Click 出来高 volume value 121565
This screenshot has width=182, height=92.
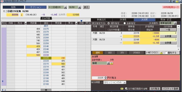(73, 15)
